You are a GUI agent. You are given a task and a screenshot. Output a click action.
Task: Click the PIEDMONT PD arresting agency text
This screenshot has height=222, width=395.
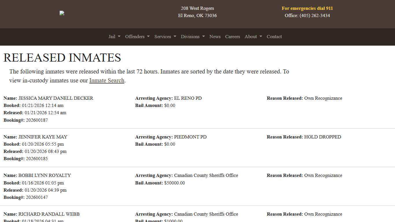coord(190,137)
